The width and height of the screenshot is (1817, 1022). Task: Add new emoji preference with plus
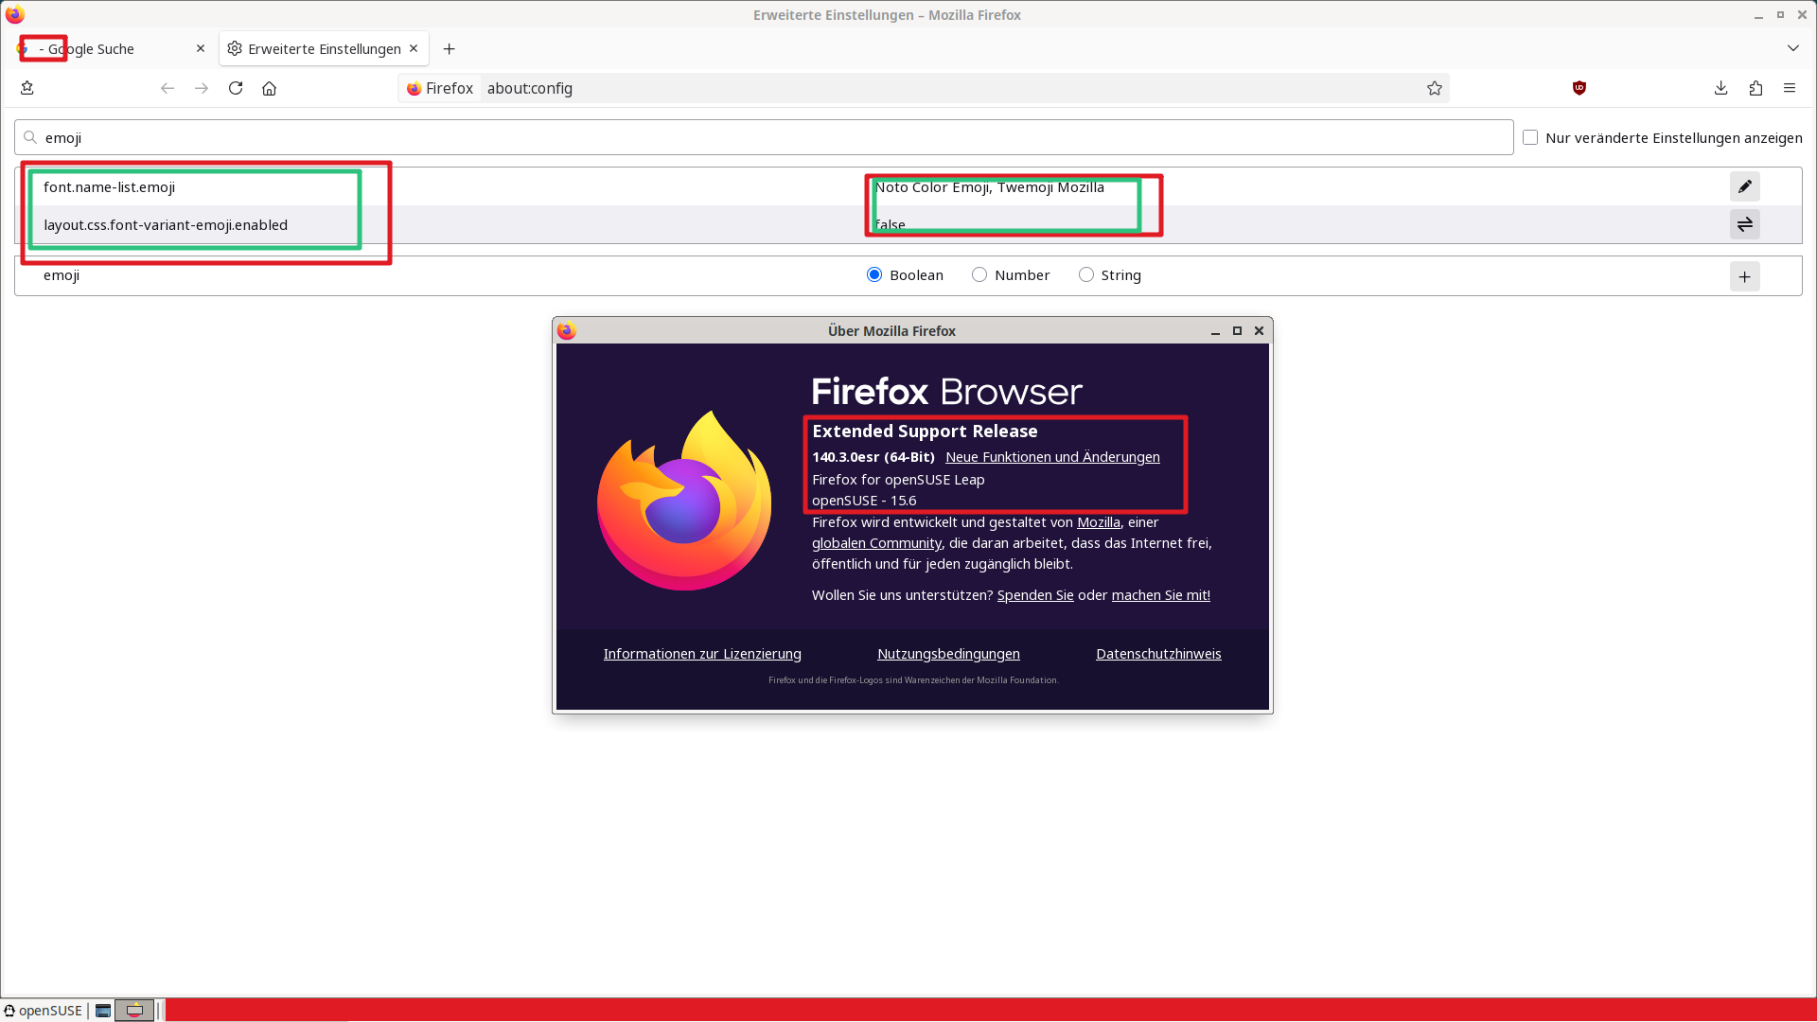click(1744, 276)
